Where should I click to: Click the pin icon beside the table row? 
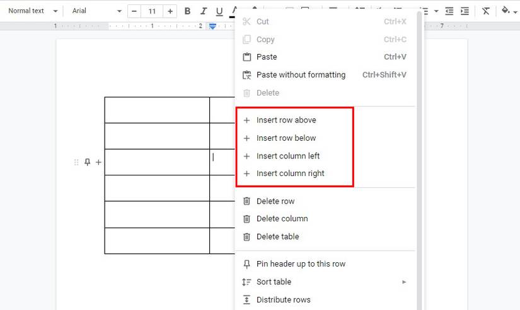tap(88, 162)
